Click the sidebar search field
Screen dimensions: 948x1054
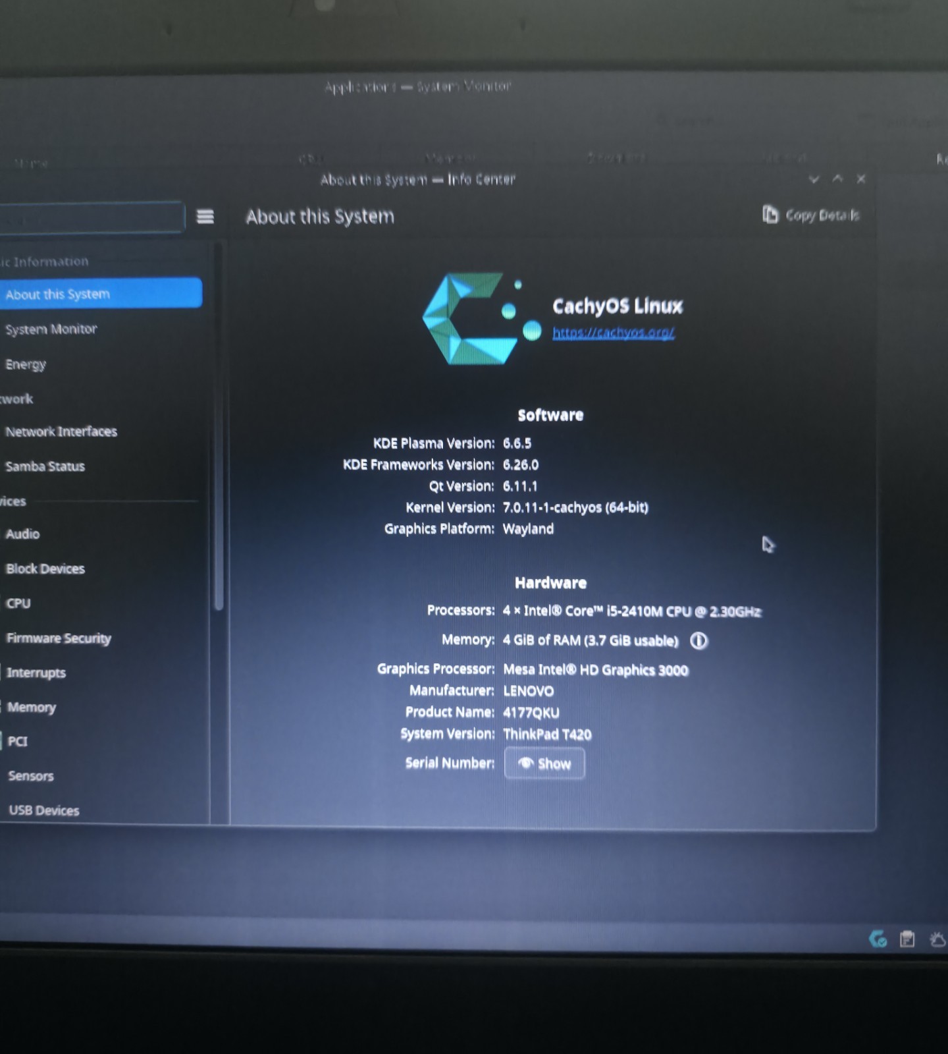pyautogui.click(x=92, y=218)
